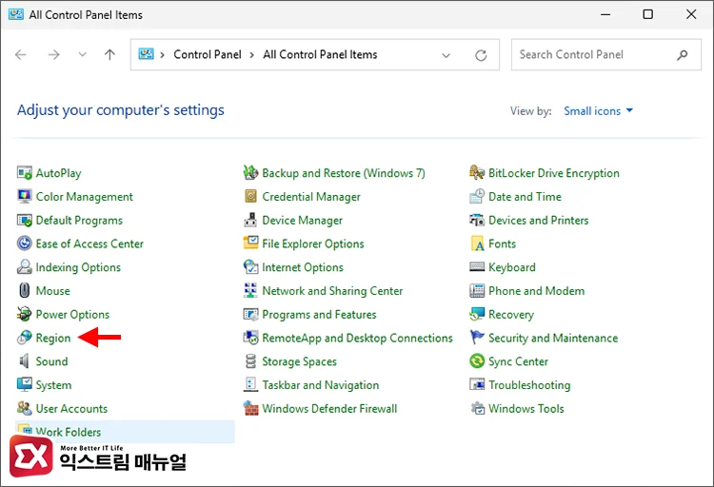Open the Power Options link

(x=72, y=315)
